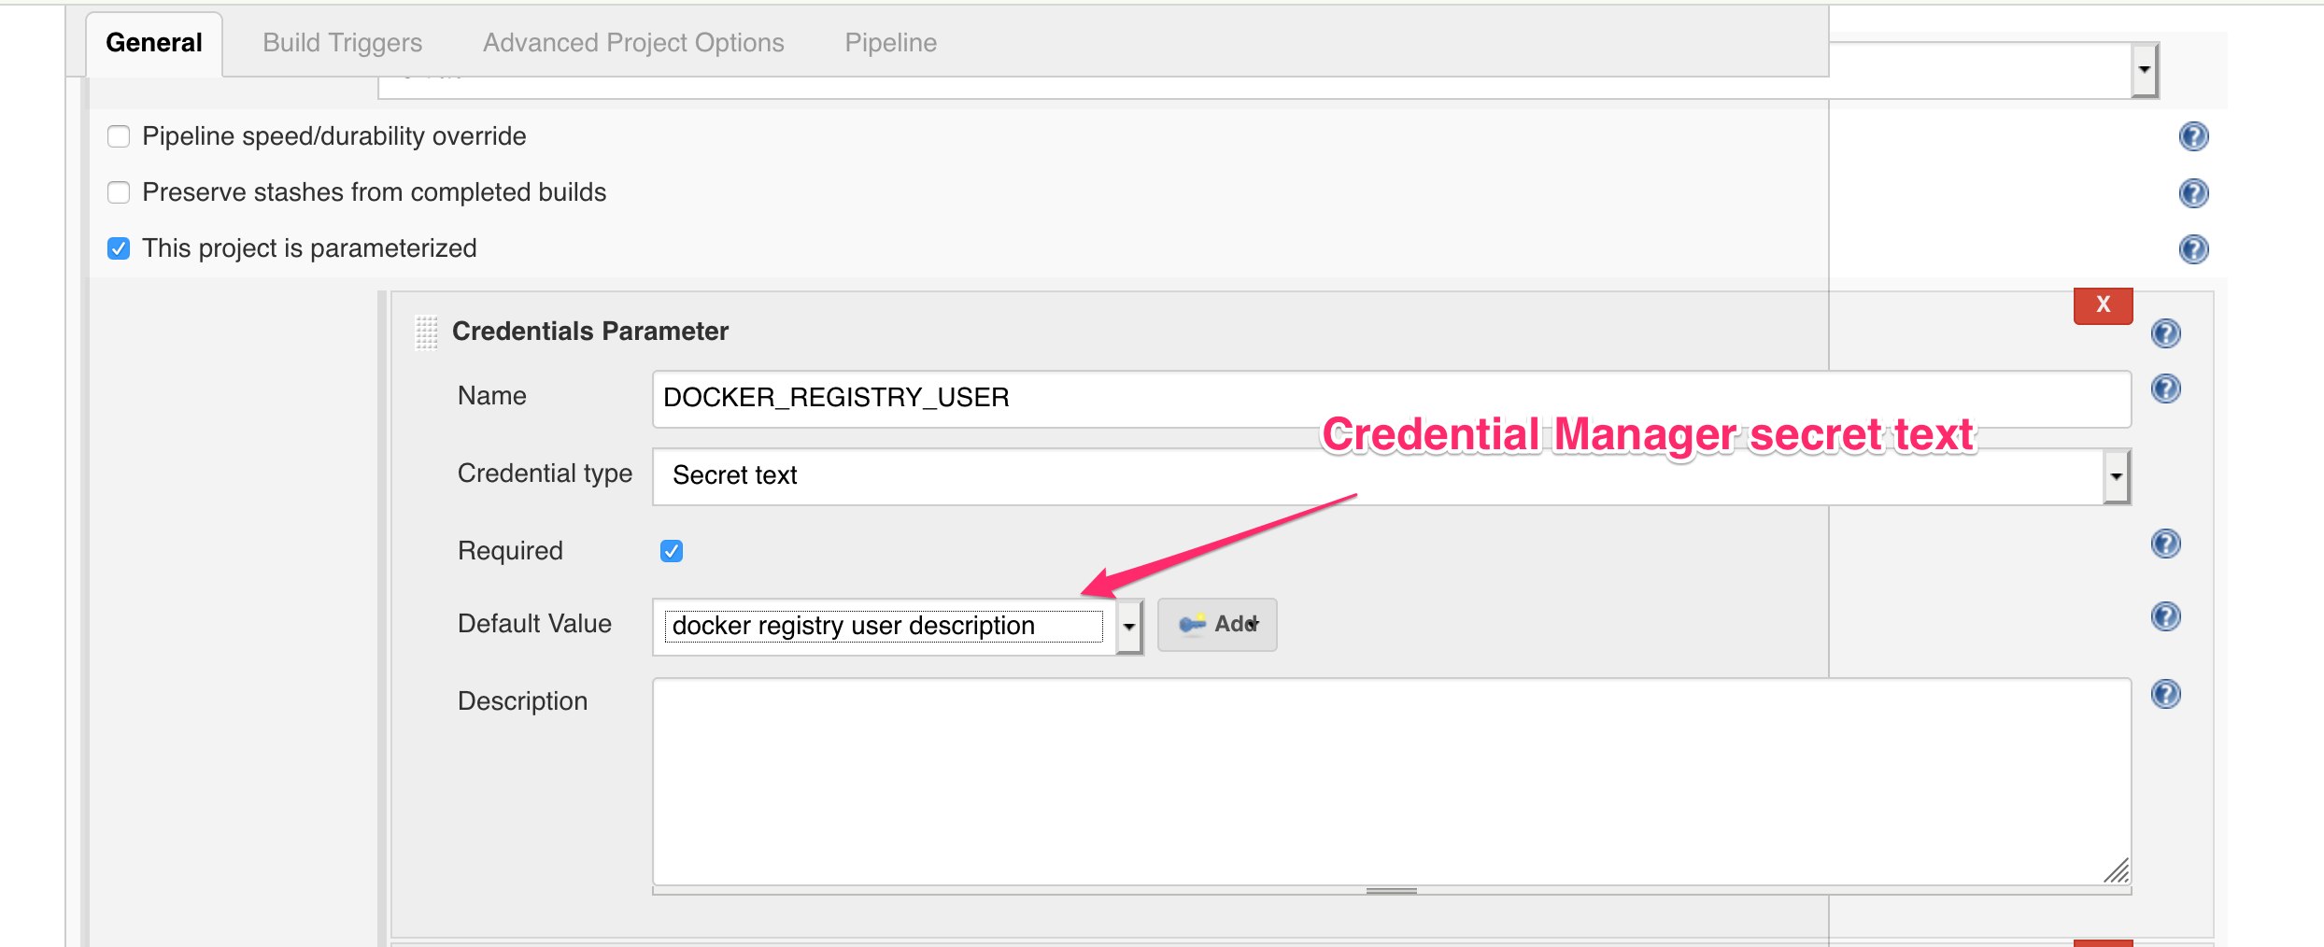The height and width of the screenshot is (947, 2324).
Task: Open help for Default Value
Action: pos(2166,616)
